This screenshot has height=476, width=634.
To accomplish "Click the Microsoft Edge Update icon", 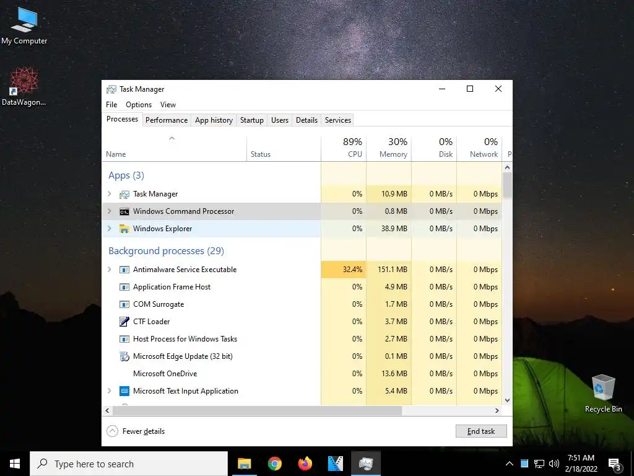I will [124, 356].
